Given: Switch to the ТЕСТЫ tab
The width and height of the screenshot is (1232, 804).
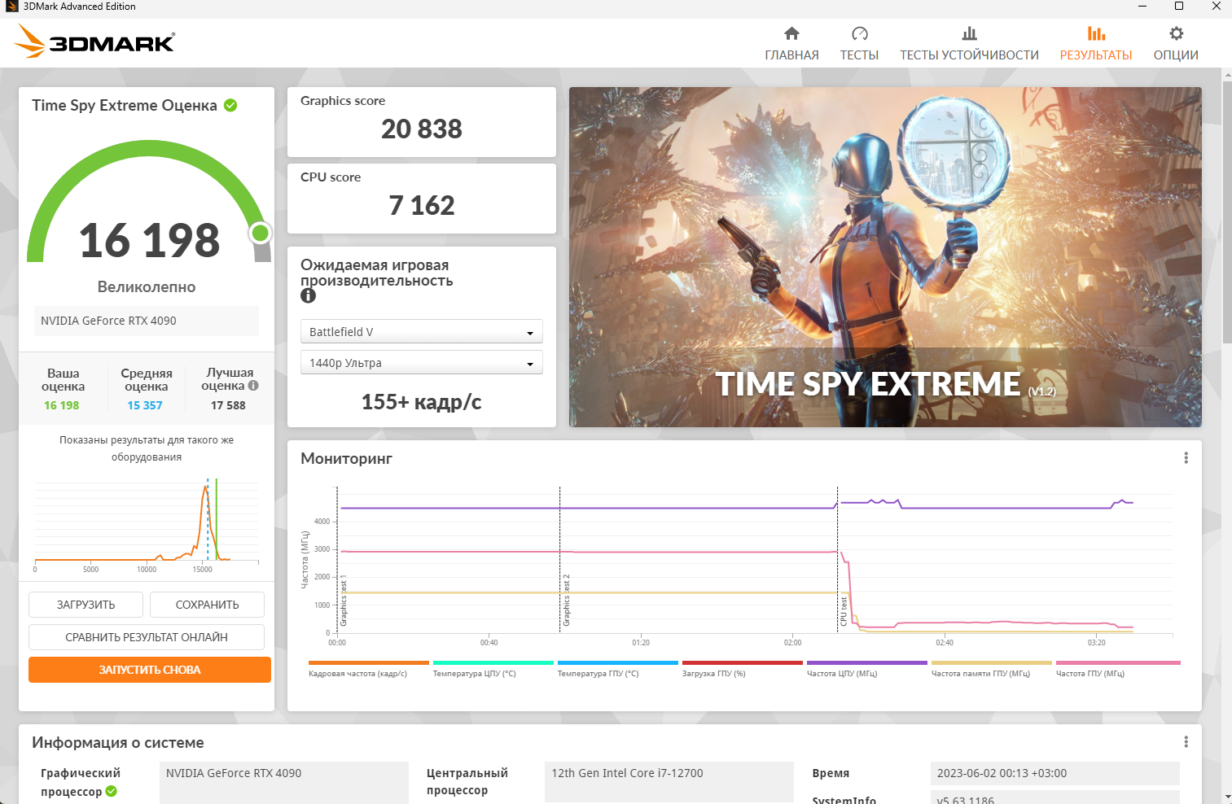Looking at the screenshot, I should point(859,44).
